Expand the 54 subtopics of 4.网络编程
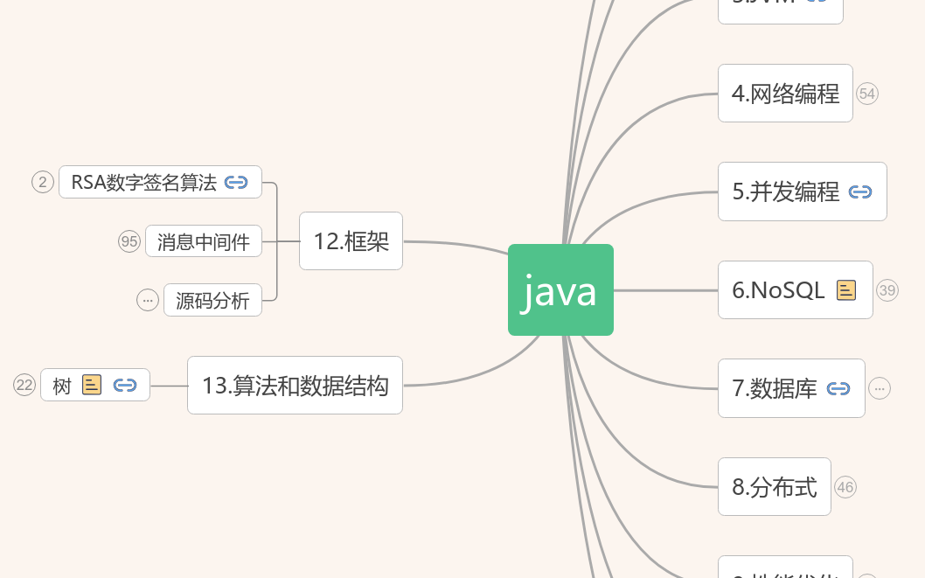This screenshot has height=578, width=925. (x=866, y=93)
